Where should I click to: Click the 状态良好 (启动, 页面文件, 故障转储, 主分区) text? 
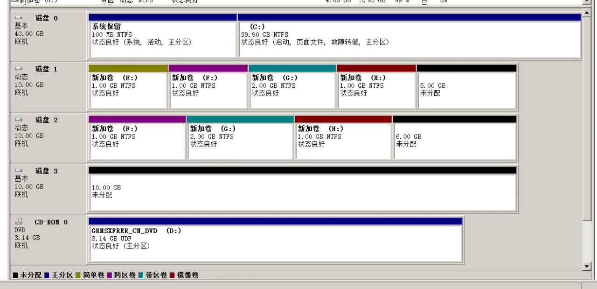pos(315,42)
